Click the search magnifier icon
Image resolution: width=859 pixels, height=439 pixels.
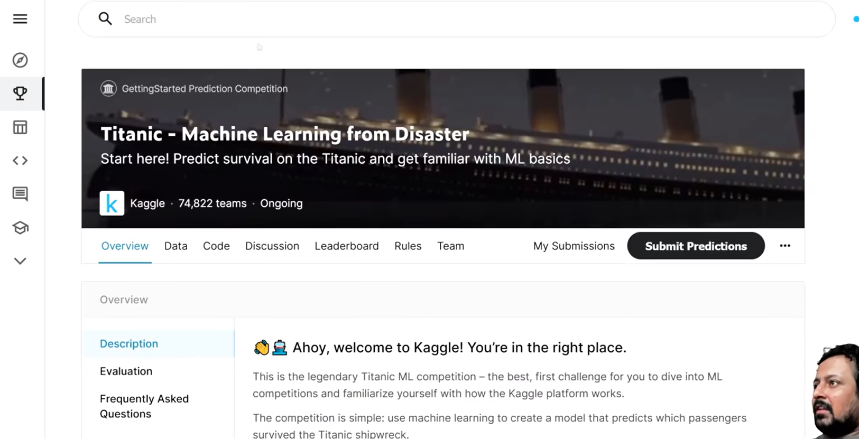(x=105, y=19)
